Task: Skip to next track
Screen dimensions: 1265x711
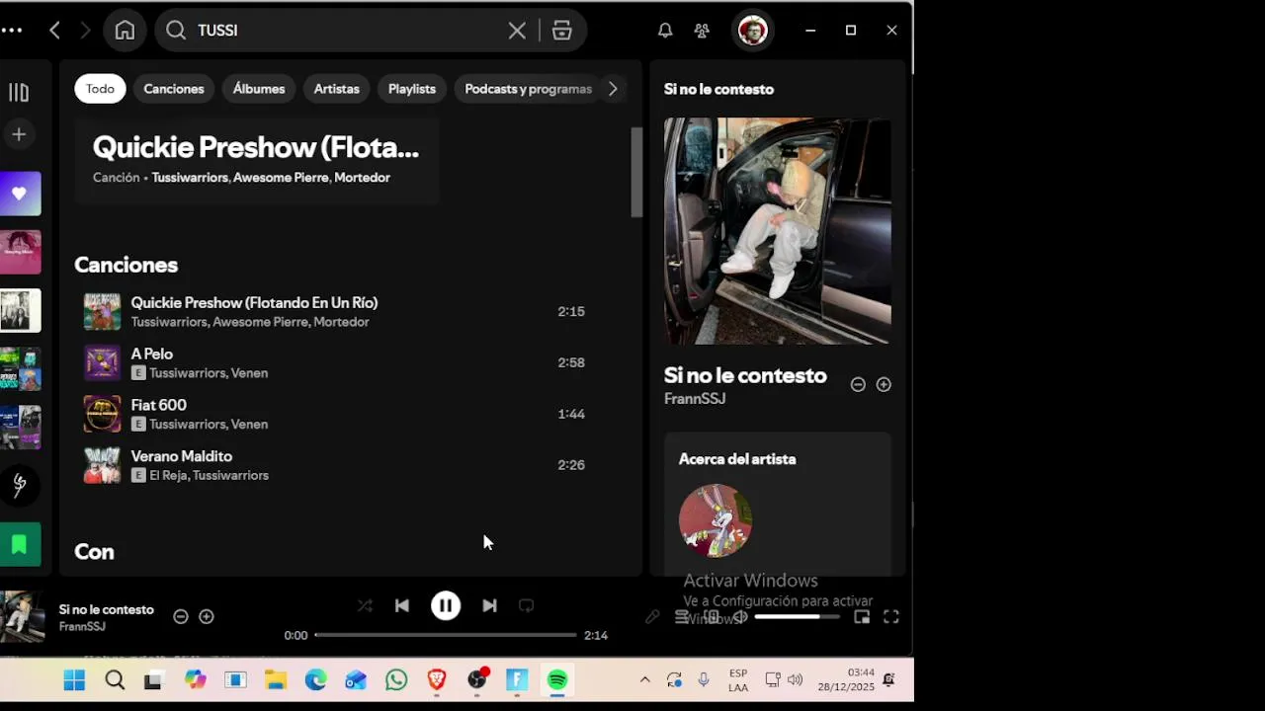Action: coord(489,606)
